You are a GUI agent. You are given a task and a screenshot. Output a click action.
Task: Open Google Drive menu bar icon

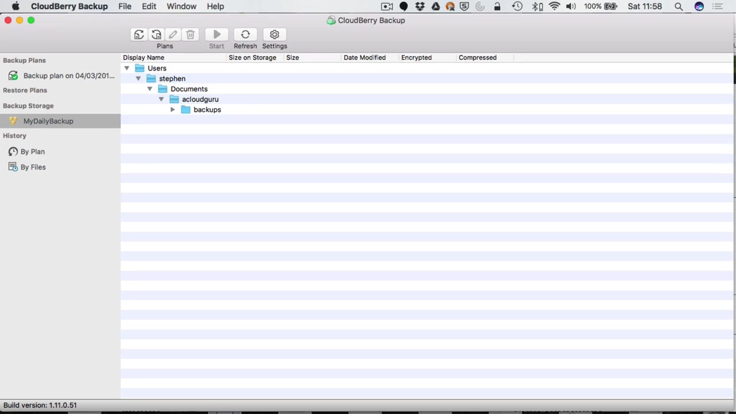pos(435,6)
